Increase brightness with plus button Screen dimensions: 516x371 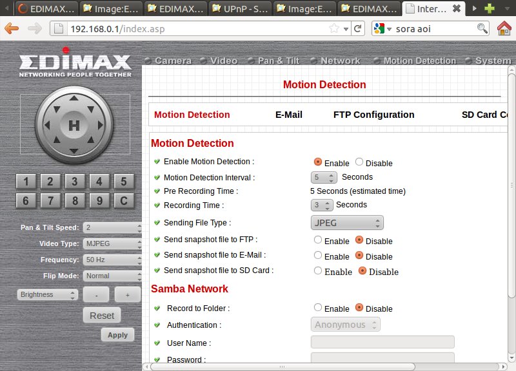point(127,294)
